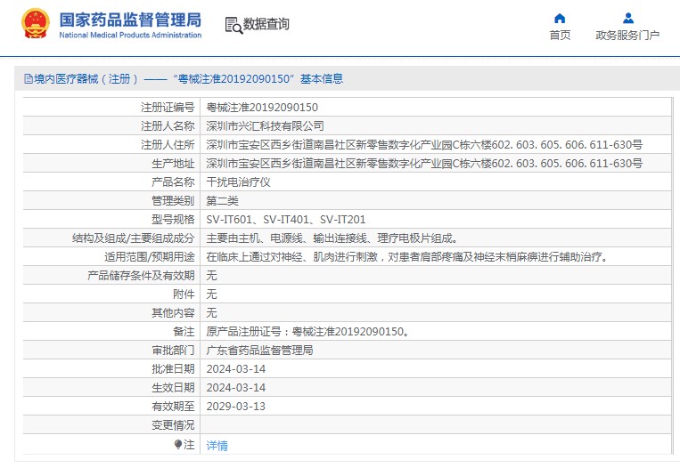Screen dimensions: 680x476
Task: Click National Medical Products Administration English text
Action: click(x=130, y=35)
